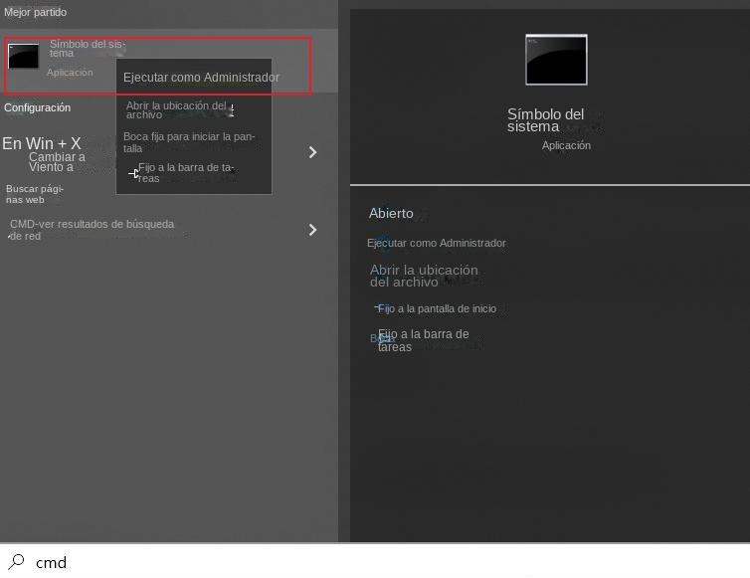
Task: Click the Command Prompt icon in best match
Action: pos(23,56)
